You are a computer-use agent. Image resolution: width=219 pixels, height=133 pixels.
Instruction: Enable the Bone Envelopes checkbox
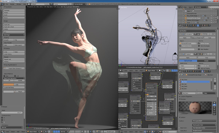click(199, 46)
